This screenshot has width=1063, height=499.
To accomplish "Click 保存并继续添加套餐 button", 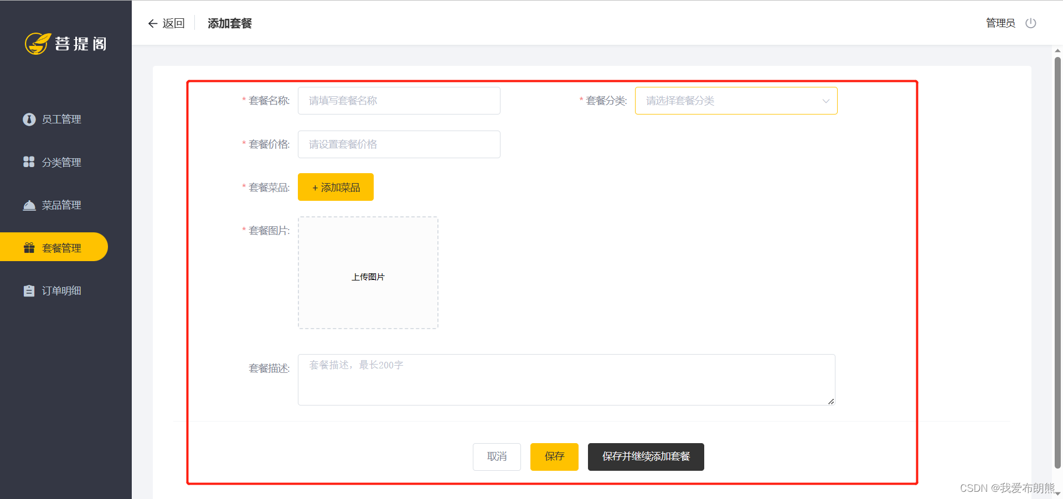I will [646, 457].
